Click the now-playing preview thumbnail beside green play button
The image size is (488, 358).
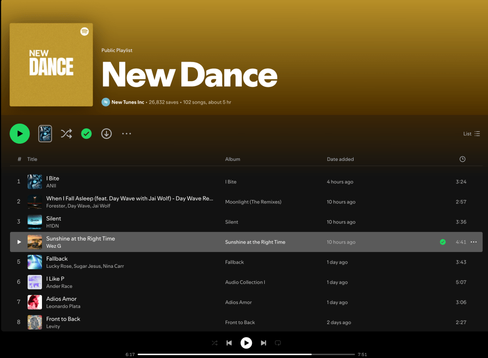pyautogui.click(x=45, y=134)
